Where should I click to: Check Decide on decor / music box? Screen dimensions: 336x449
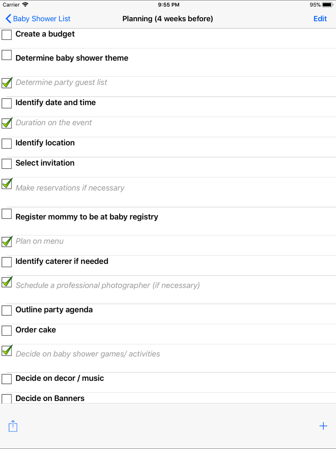click(x=7, y=379)
